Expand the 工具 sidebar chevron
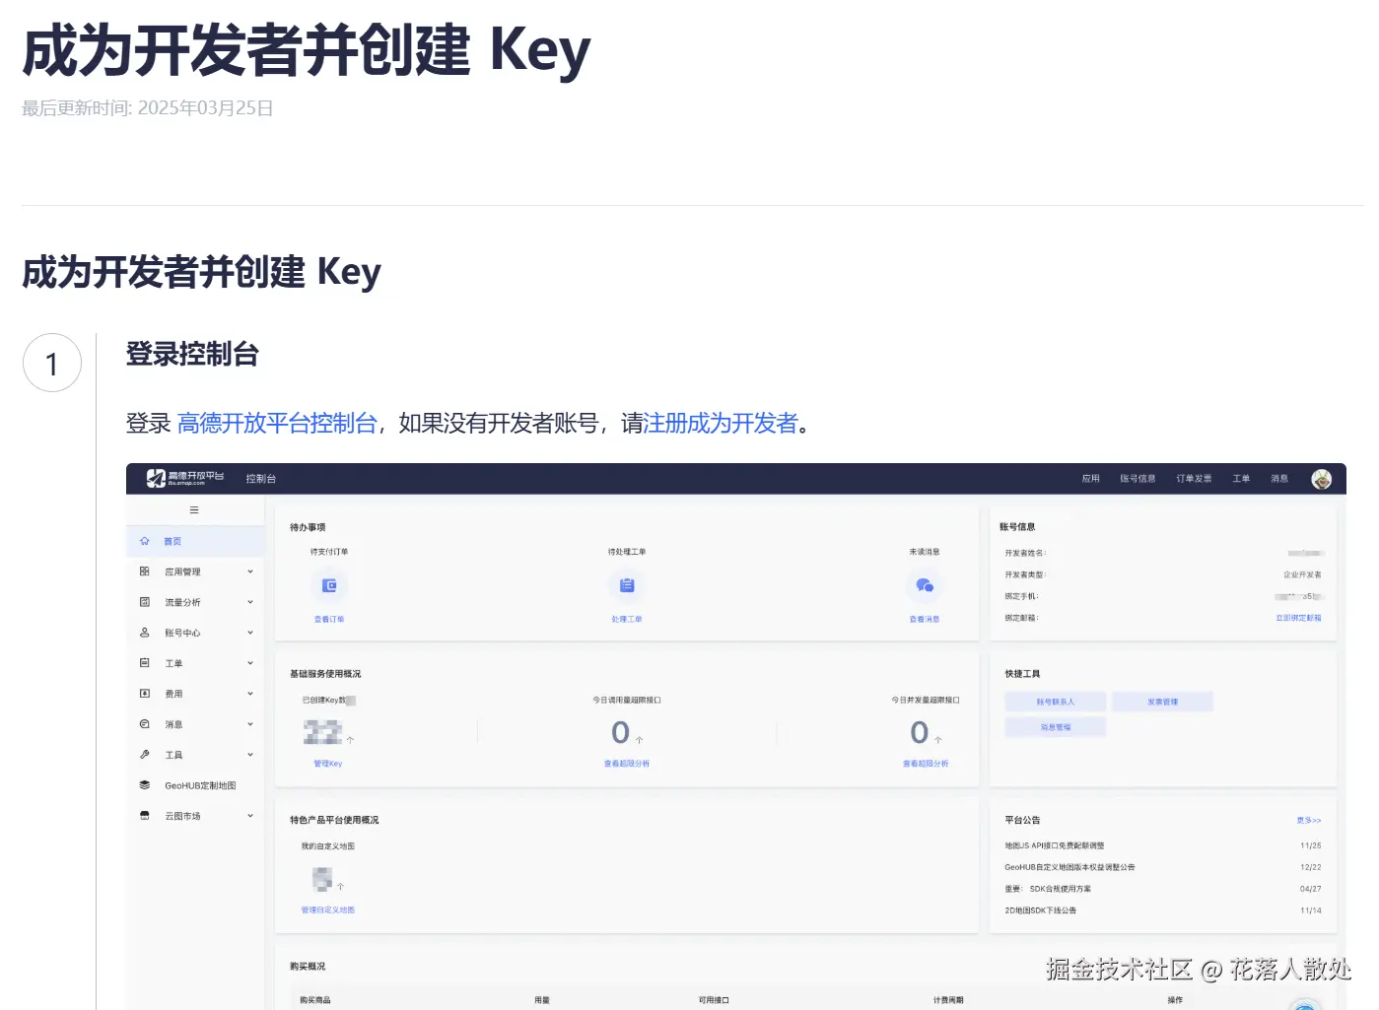Image resolution: width=1379 pixels, height=1010 pixels. coord(250,755)
